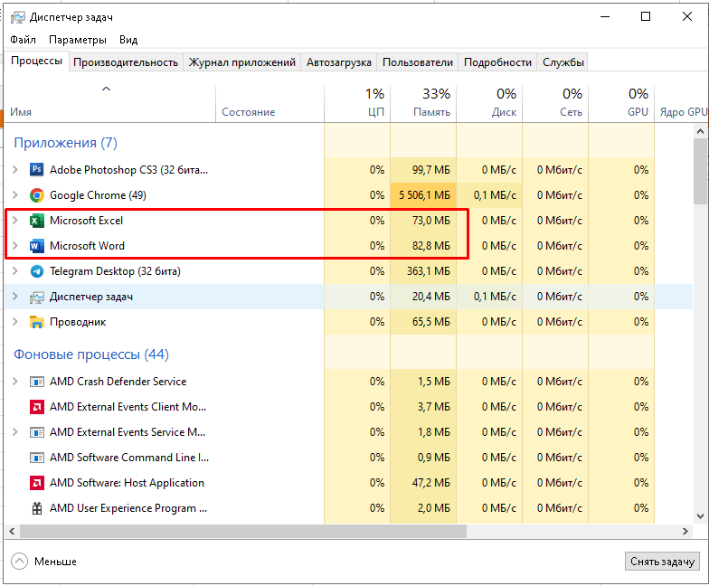Viewport: 709px width, 586px height.
Task: Select the AMD Software: Host Application name
Action: coord(127,483)
